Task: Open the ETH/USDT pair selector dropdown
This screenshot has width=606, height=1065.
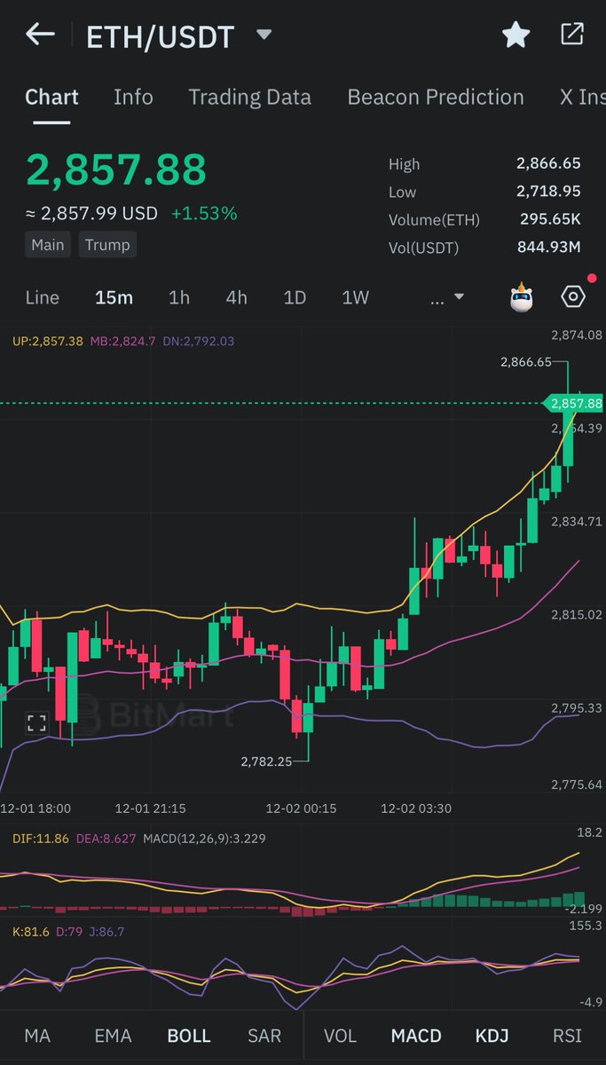Action: coord(264,35)
